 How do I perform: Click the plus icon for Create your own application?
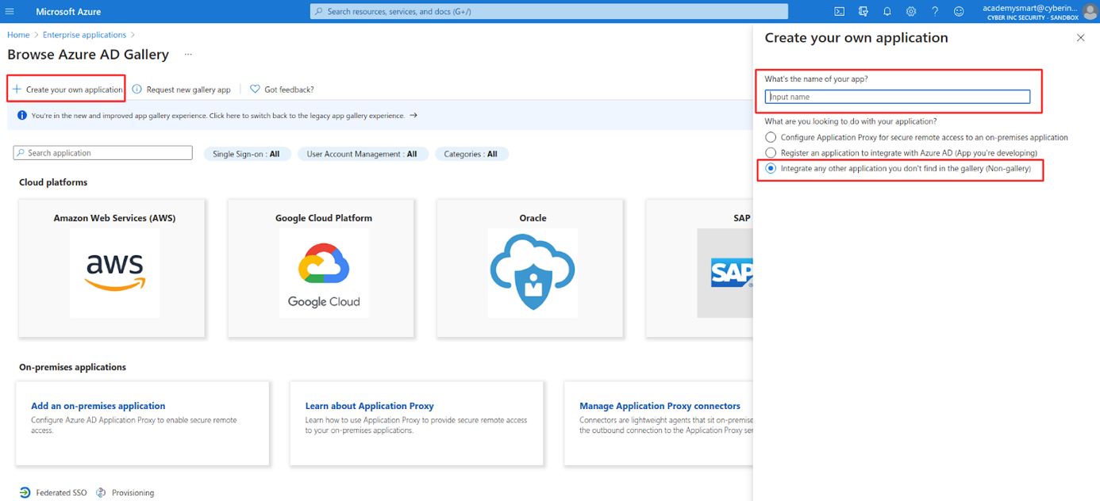click(x=17, y=90)
